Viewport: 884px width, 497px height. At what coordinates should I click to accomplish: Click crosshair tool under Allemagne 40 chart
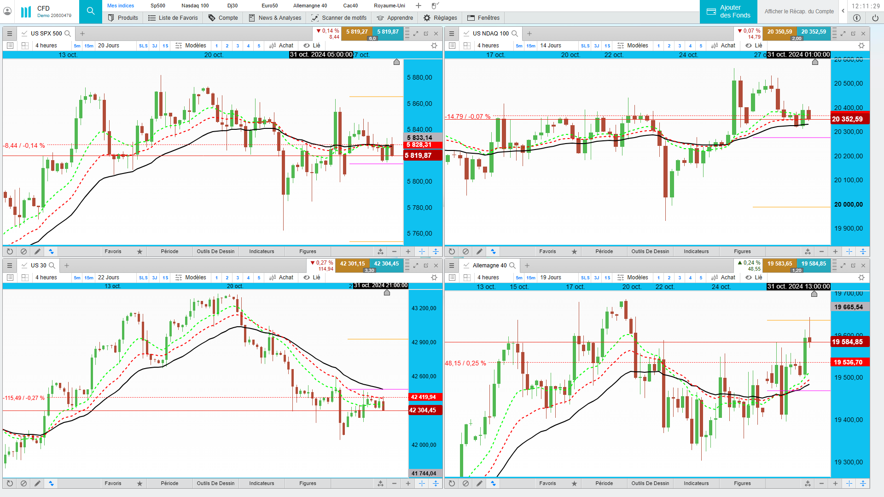coord(849,483)
